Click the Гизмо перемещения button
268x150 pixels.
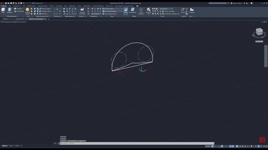pos(141,11)
